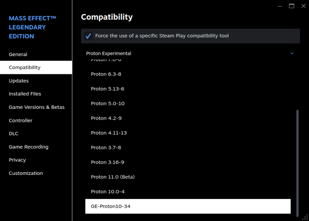309x221 pixels.
Task: Select Proton 4.11-13 entry
Action: [188, 133]
